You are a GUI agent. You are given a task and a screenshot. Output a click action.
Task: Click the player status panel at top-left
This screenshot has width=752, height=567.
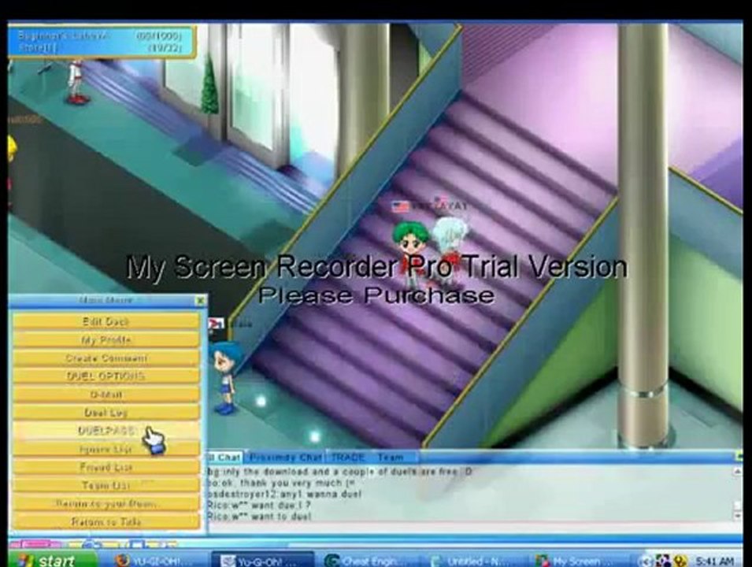click(x=101, y=42)
